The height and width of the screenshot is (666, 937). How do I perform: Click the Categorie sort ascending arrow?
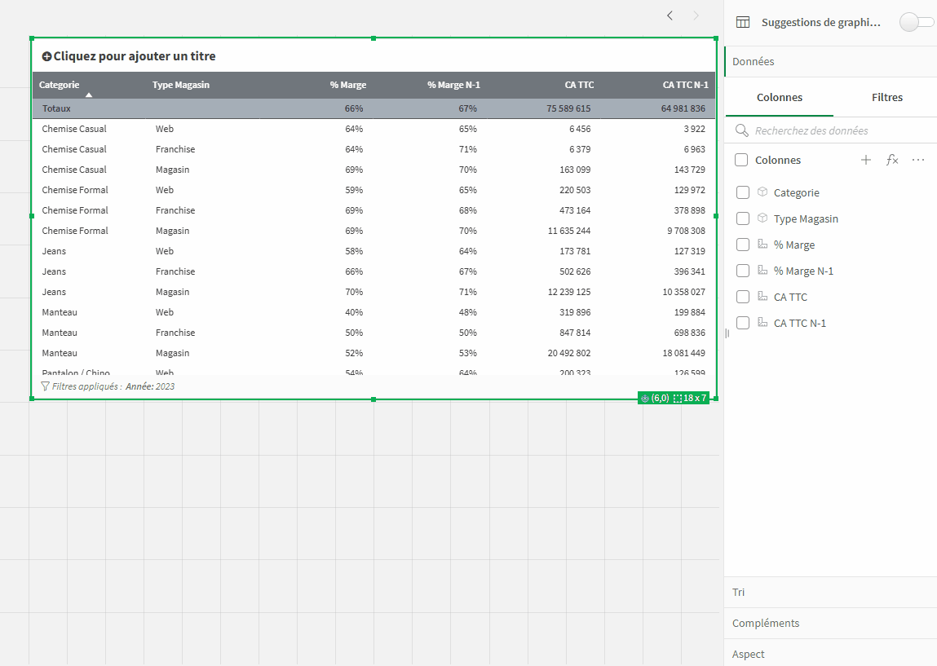88,95
